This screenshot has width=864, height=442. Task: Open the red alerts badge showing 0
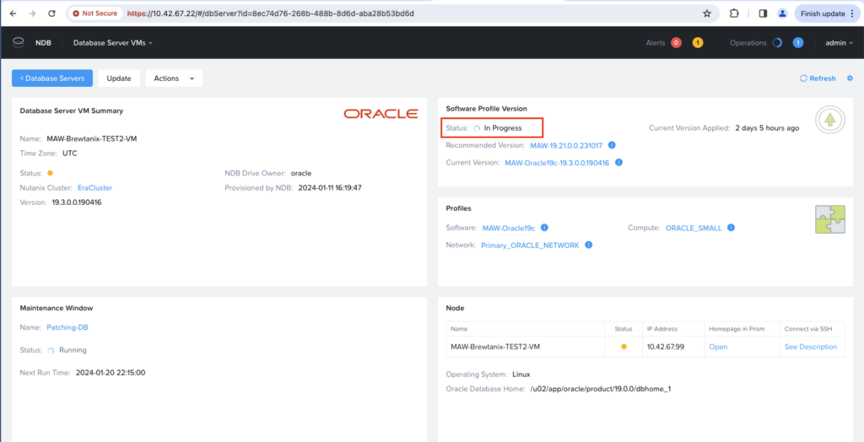(676, 42)
